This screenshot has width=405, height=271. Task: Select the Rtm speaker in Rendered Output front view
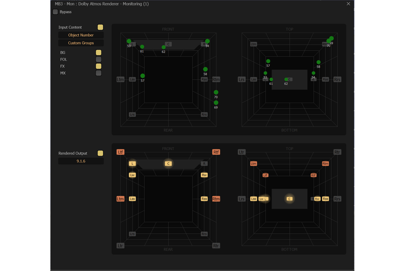click(x=216, y=199)
